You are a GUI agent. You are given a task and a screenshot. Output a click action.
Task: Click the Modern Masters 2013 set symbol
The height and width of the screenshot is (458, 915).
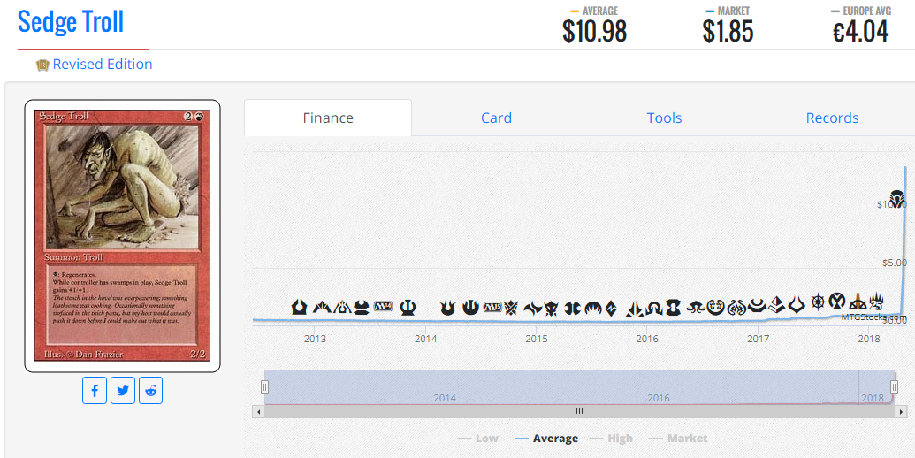coord(362,307)
